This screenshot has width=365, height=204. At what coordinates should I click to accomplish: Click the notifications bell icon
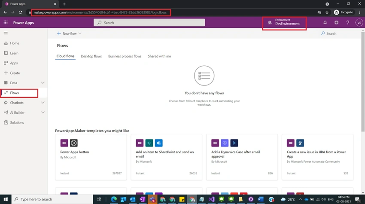325,23
